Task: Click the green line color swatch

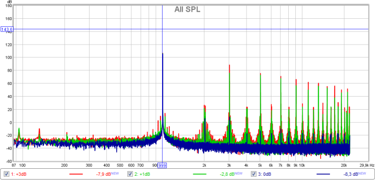Action: click(200, 174)
